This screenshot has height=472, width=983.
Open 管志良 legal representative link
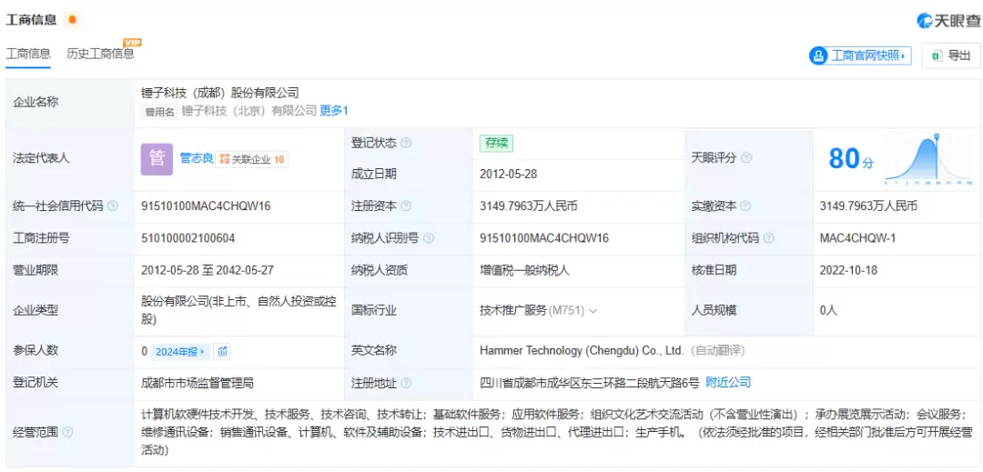coord(196,158)
